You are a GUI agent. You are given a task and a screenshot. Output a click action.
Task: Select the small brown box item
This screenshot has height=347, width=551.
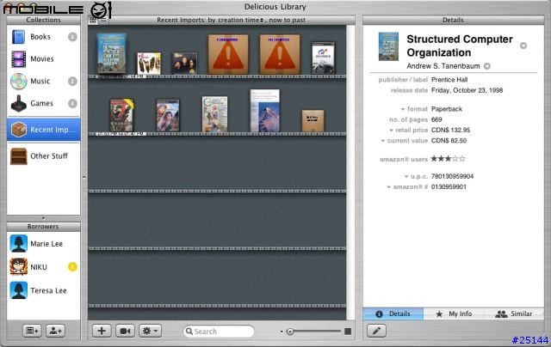coord(313,121)
